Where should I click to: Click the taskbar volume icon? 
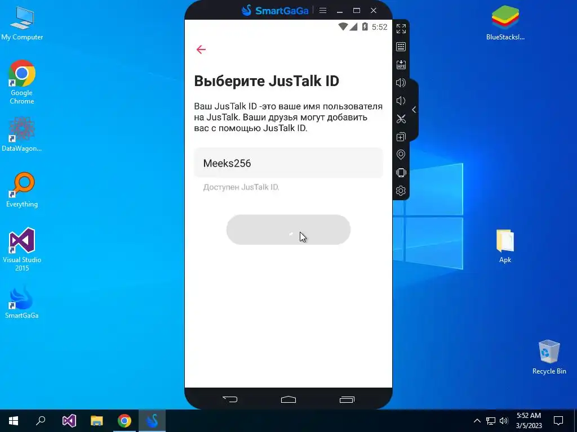coord(504,421)
